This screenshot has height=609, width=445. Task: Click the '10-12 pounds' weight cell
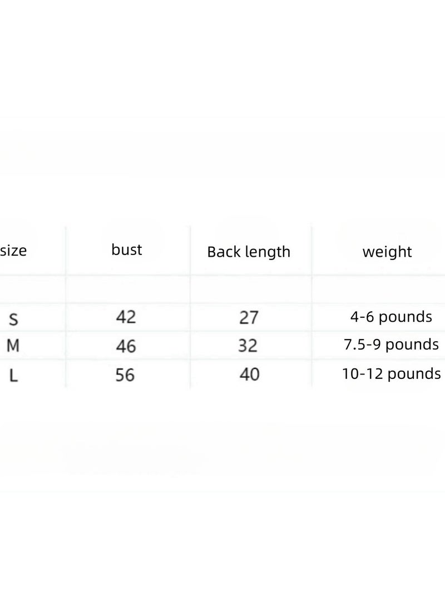click(392, 374)
